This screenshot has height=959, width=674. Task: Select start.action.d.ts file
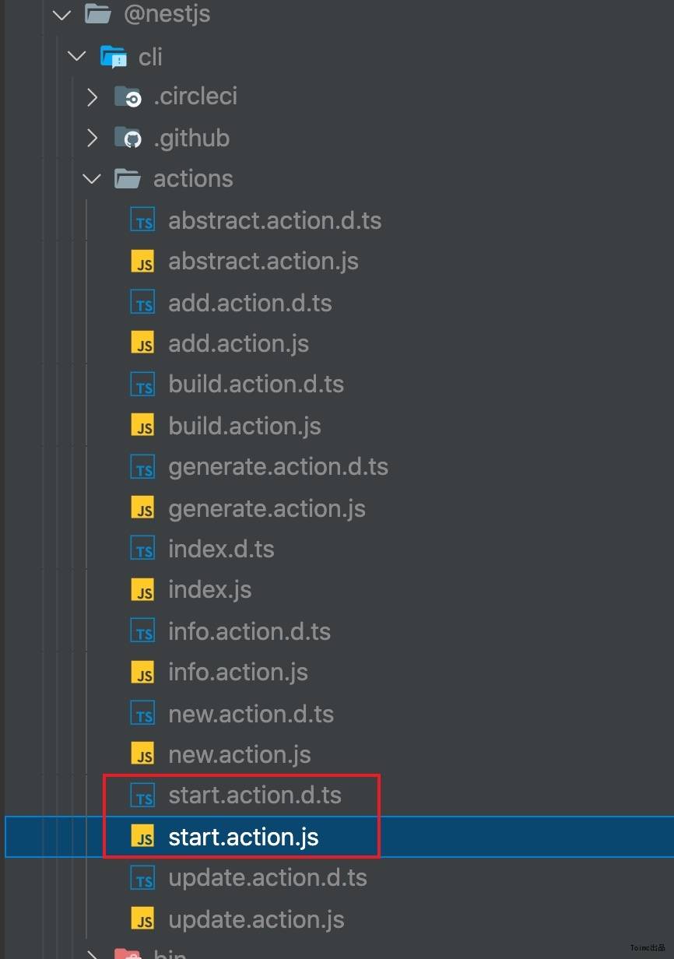tap(255, 796)
